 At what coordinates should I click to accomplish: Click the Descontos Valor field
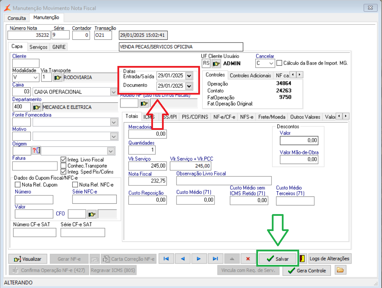[x=299, y=140]
